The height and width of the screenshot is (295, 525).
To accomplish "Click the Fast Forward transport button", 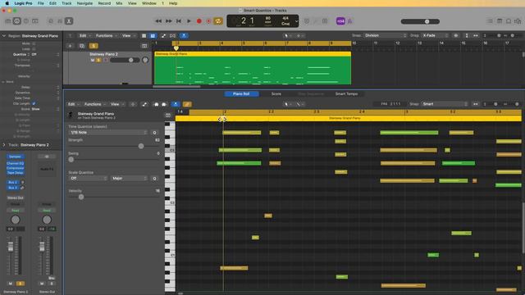I will tap(169, 21).
